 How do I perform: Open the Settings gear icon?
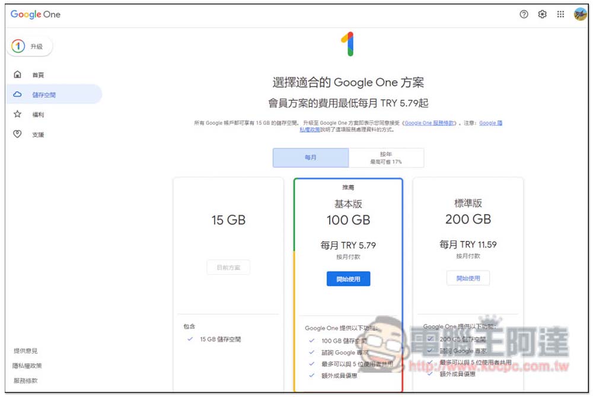pyautogui.click(x=543, y=14)
